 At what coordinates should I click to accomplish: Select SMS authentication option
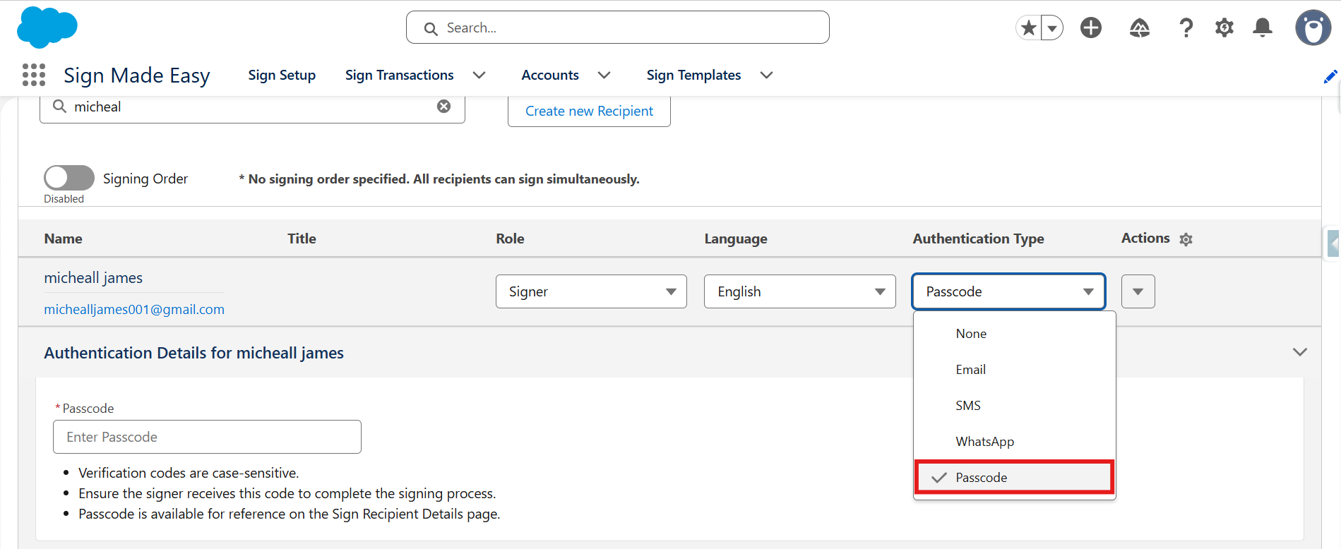point(1015,405)
